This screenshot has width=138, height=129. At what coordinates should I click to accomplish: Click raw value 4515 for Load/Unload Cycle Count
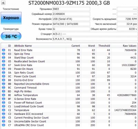pos(133,106)
